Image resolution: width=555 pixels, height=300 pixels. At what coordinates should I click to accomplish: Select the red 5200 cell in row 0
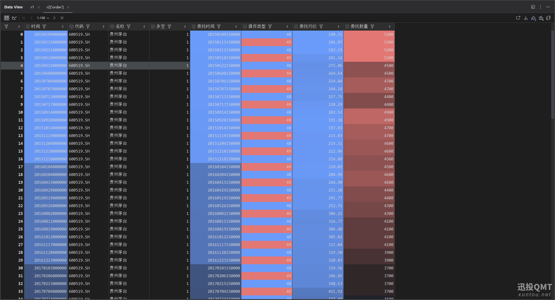pos(369,34)
